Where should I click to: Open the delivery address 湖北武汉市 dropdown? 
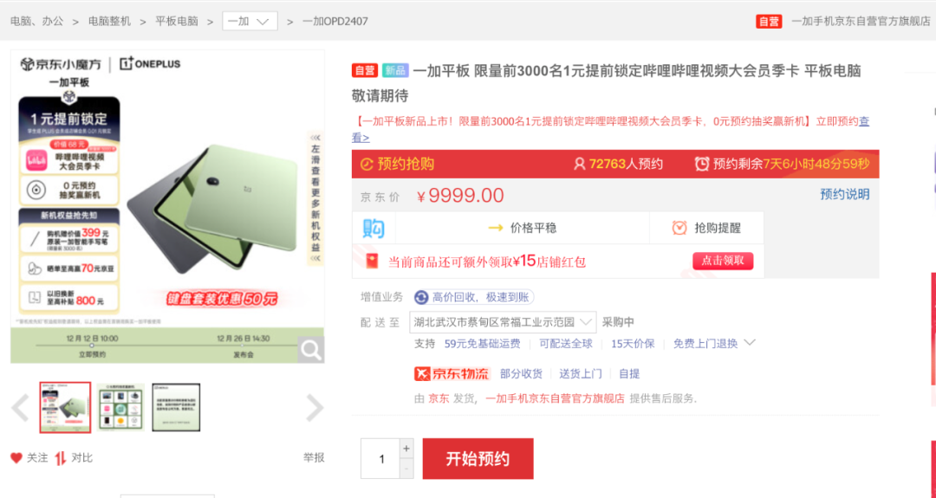tap(503, 322)
